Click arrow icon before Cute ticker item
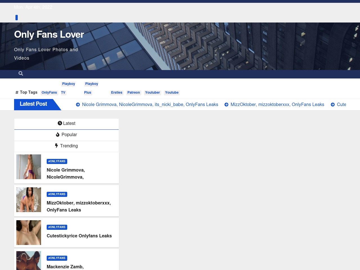 [x=333, y=105]
